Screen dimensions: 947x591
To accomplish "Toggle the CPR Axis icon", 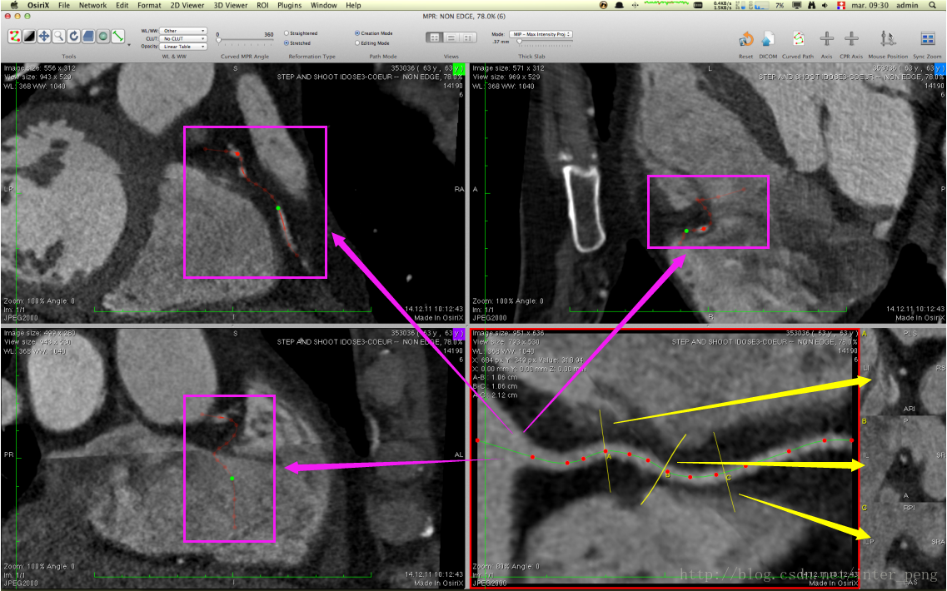I will coord(851,39).
